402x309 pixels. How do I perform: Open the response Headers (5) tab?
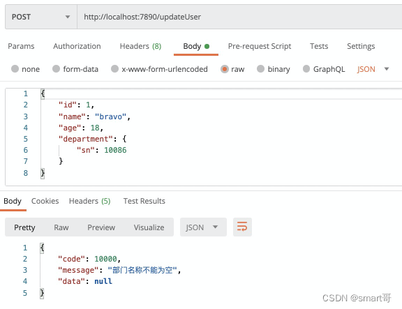click(90, 201)
